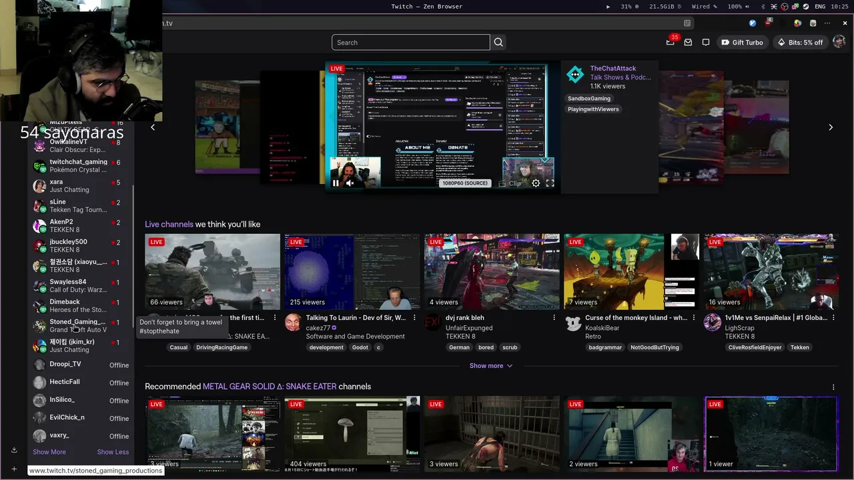Click the Bits: 5% off button

[x=801, y=43]
